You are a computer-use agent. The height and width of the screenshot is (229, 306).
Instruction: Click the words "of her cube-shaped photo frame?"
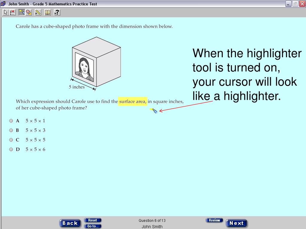coord(51,108)
